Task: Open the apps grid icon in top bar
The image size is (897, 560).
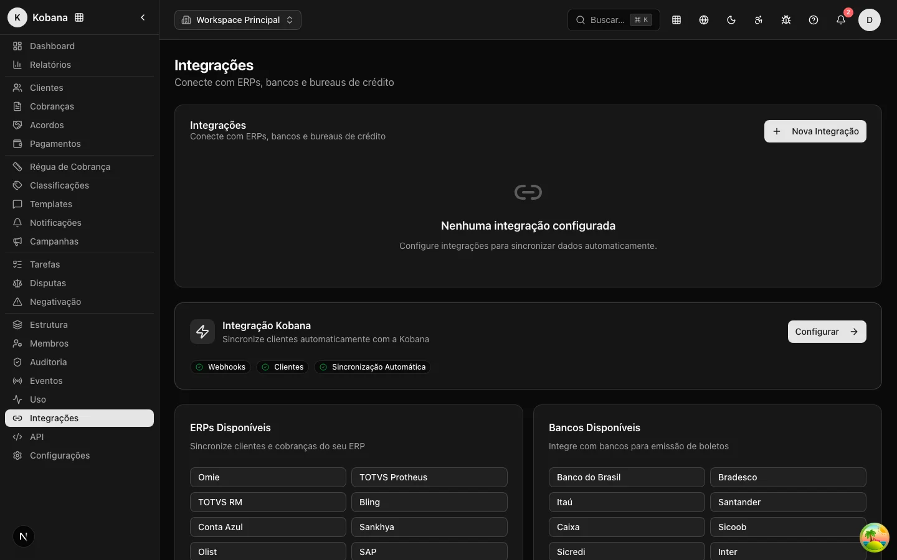Action: click(x=676, y=20)
